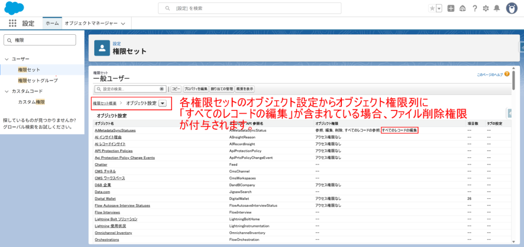Click the magnifier in global search box
The height and width of the screenshot is (247, 524).
point(167,8)
